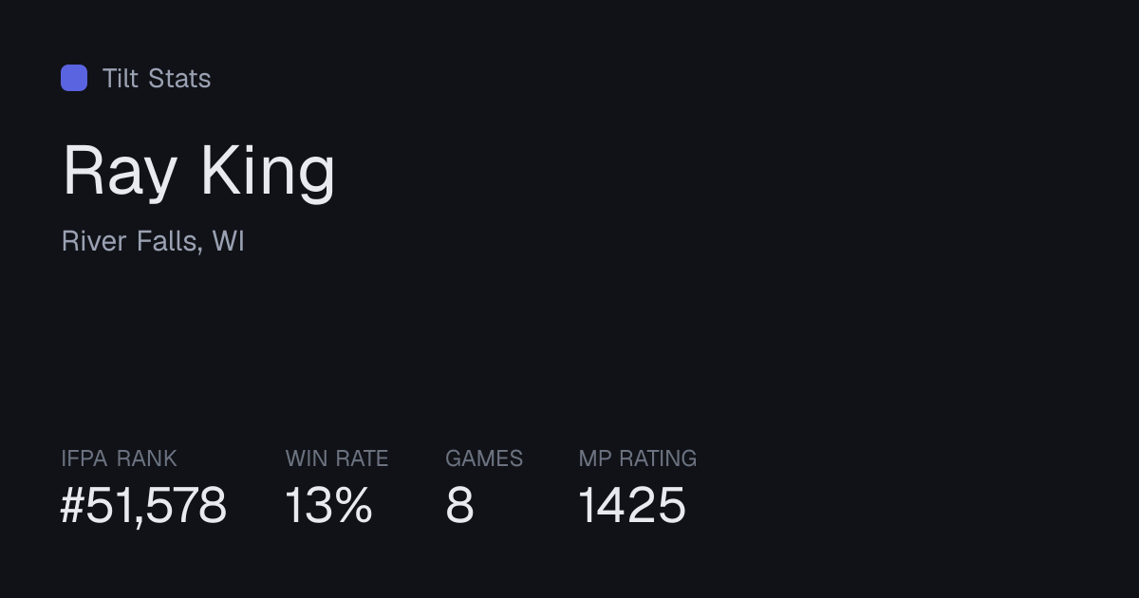This screenshot has width=1139, height=598.
Task: Click the GAMES label
Action: click(484, 458)
